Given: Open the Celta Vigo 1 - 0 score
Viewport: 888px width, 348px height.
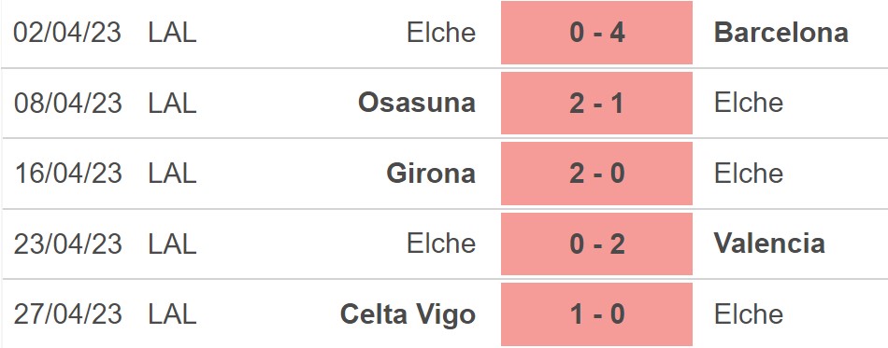Looking at the screenshot, I should [596, 314].
